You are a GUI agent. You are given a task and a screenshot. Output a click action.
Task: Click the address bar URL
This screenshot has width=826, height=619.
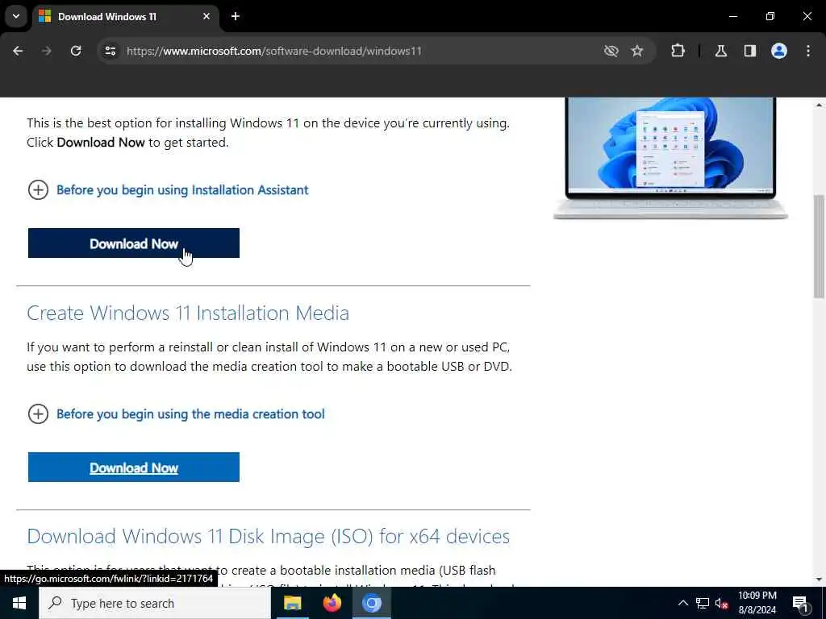click(274, 51)
